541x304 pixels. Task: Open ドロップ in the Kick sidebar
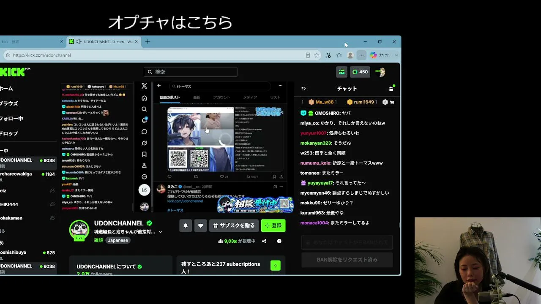pos(9,133)
